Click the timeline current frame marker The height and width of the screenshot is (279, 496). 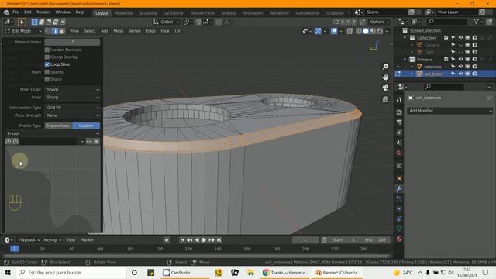coord(14,249)
